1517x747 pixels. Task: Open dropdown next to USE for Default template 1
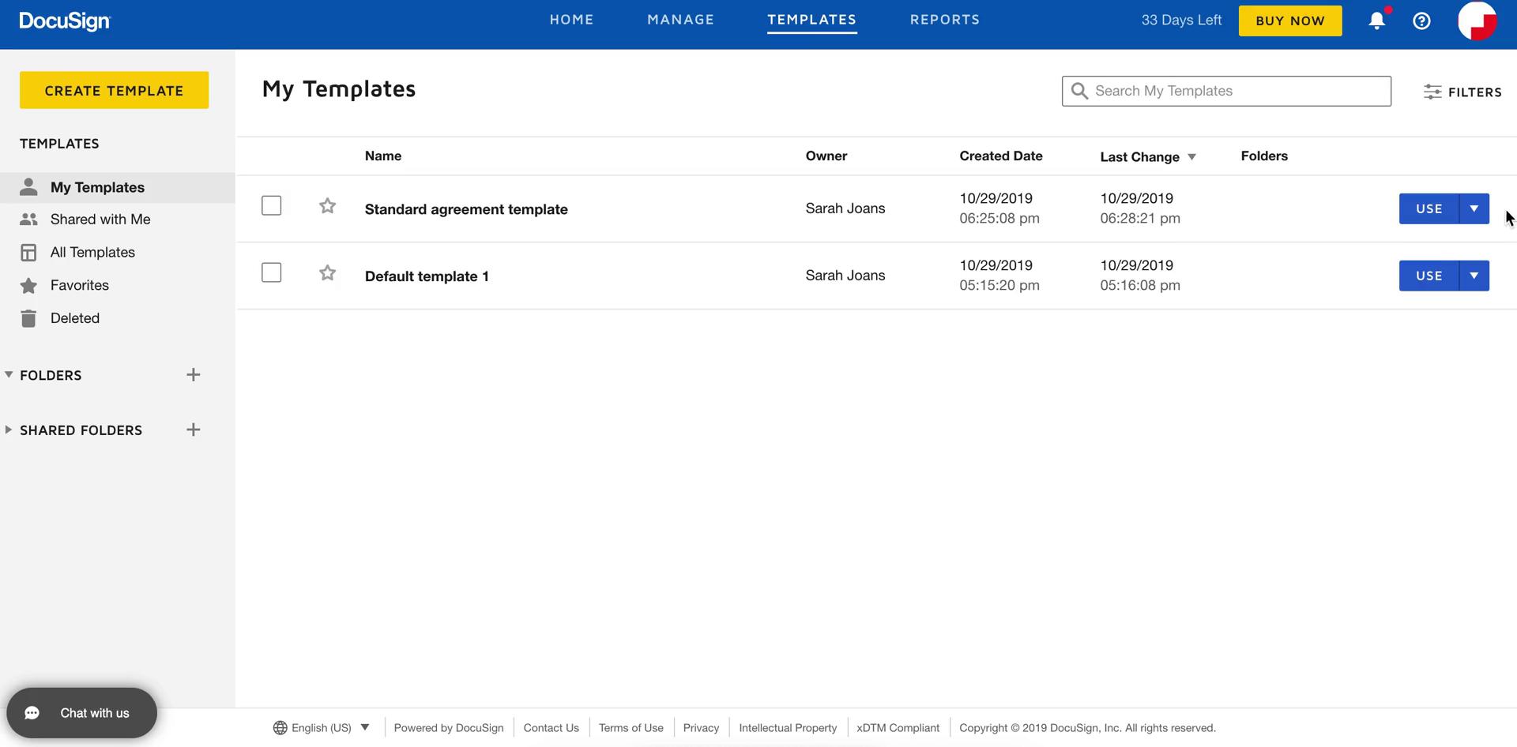tap(1474, 276)
